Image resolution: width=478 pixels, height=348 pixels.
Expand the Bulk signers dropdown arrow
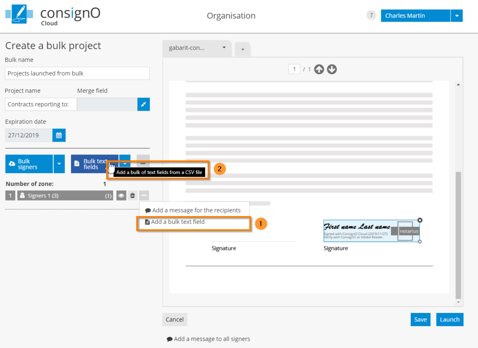click(x=59, y=164)
